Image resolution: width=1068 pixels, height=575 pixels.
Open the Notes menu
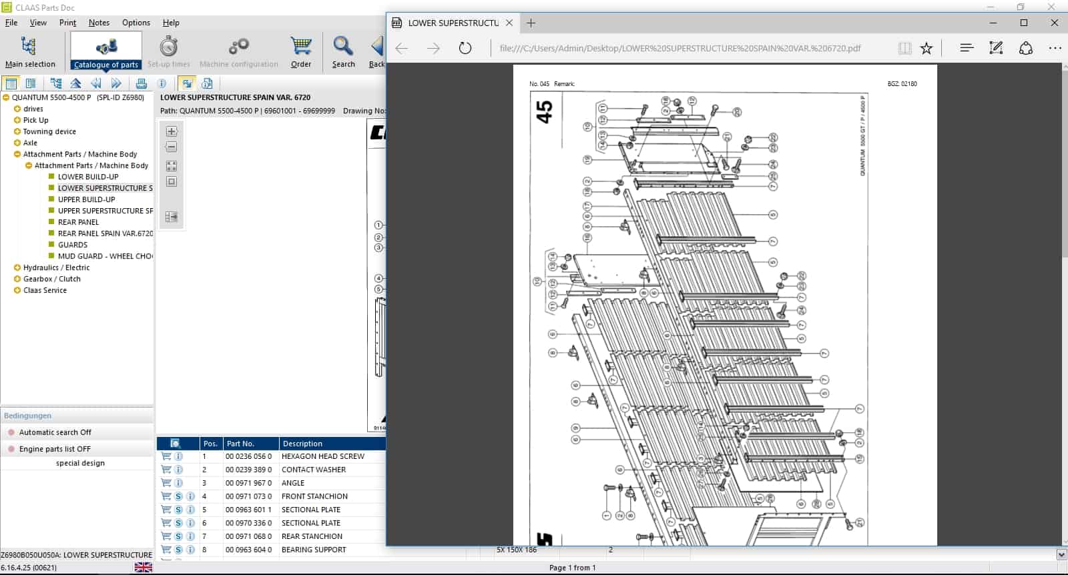click(x=99, y=23)
